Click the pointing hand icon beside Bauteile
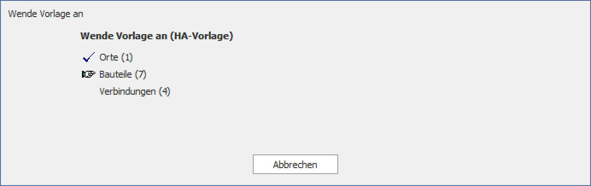 pyautogui.click(x=88, y=75)
